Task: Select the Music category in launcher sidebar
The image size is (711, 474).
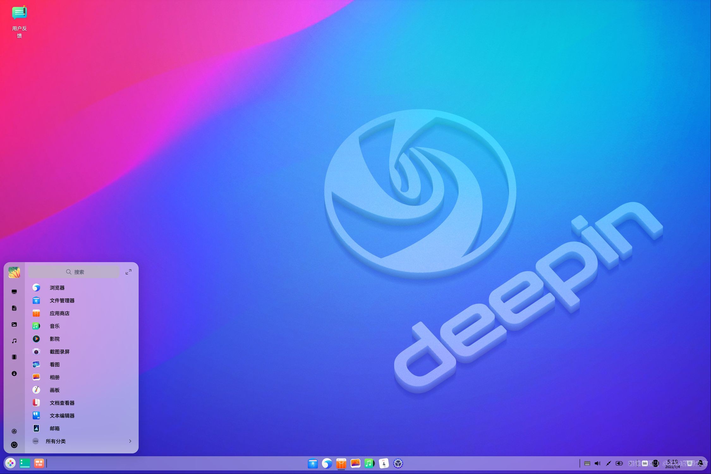Action: [x=14, y=340]
